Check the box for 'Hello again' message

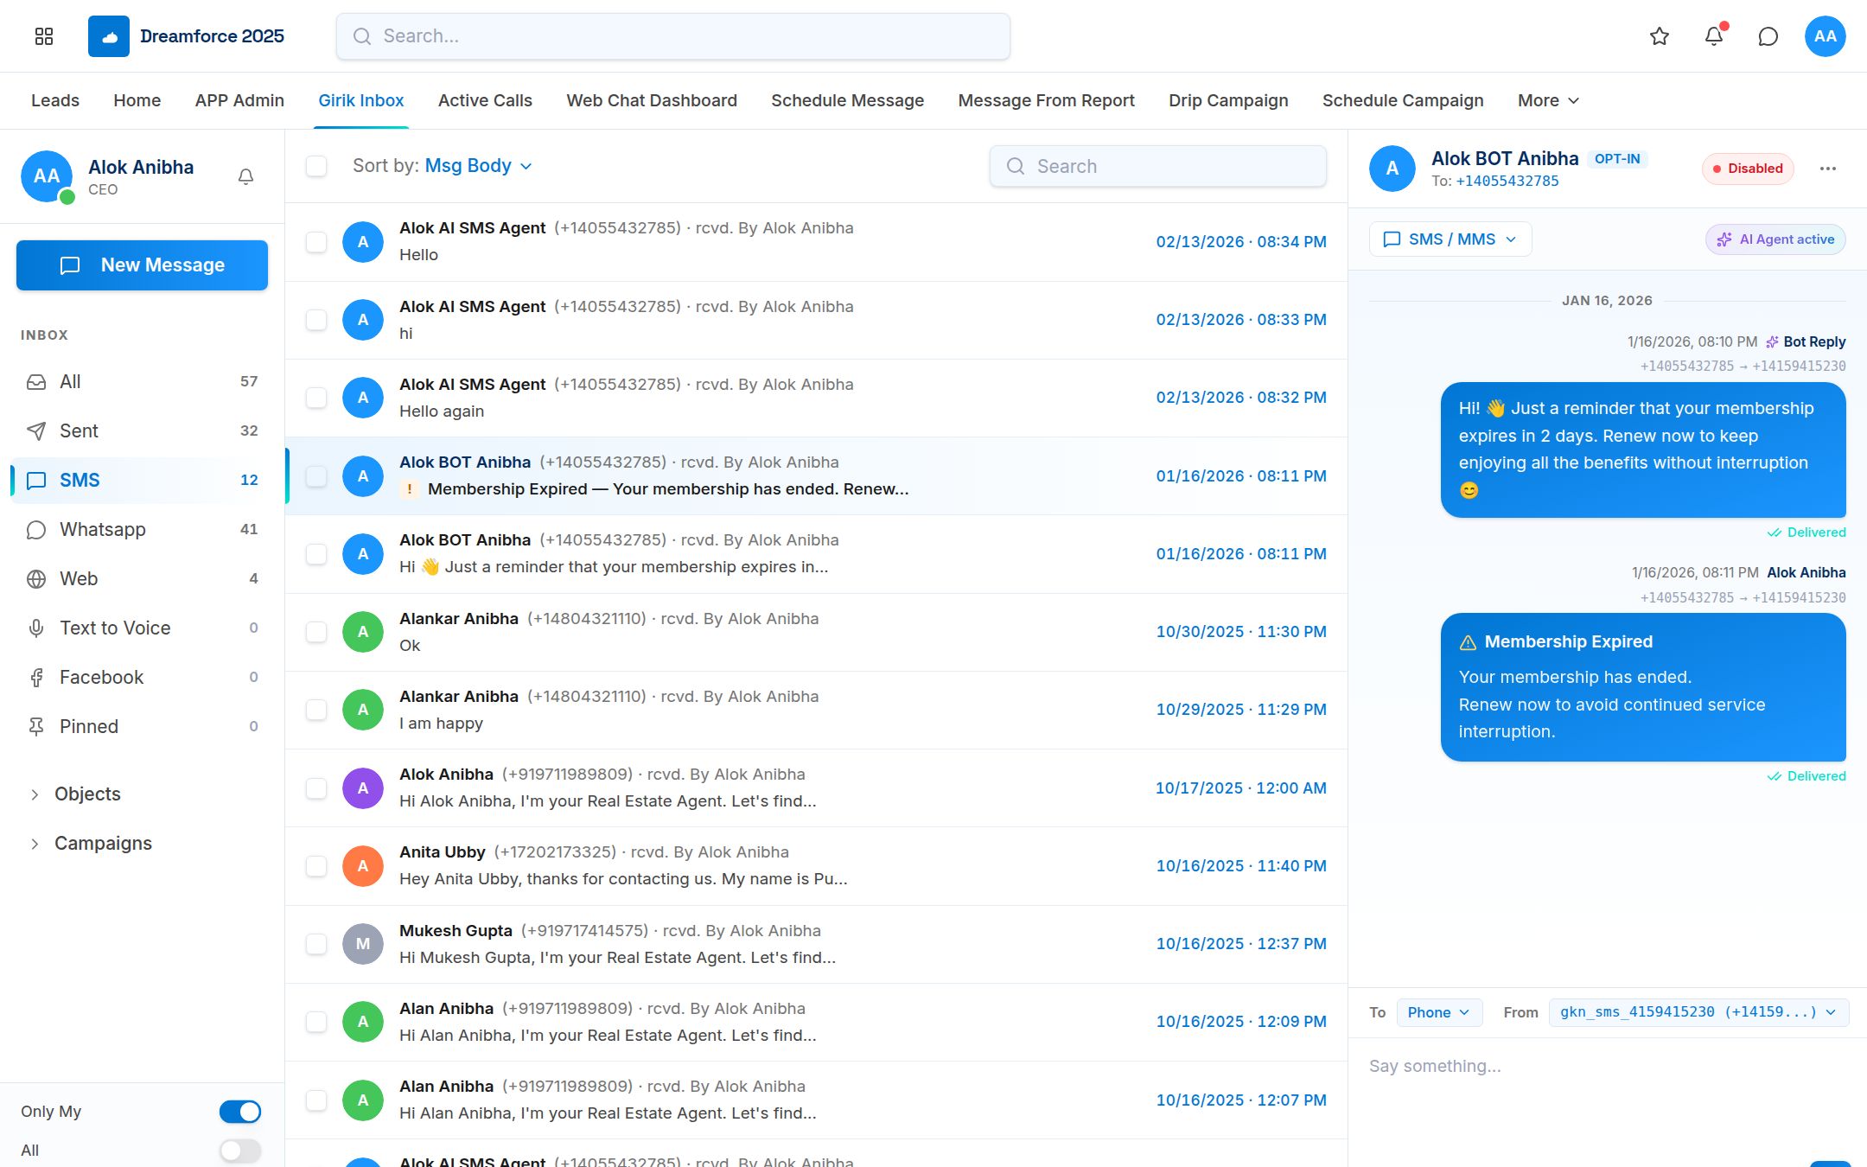(316, 398)
